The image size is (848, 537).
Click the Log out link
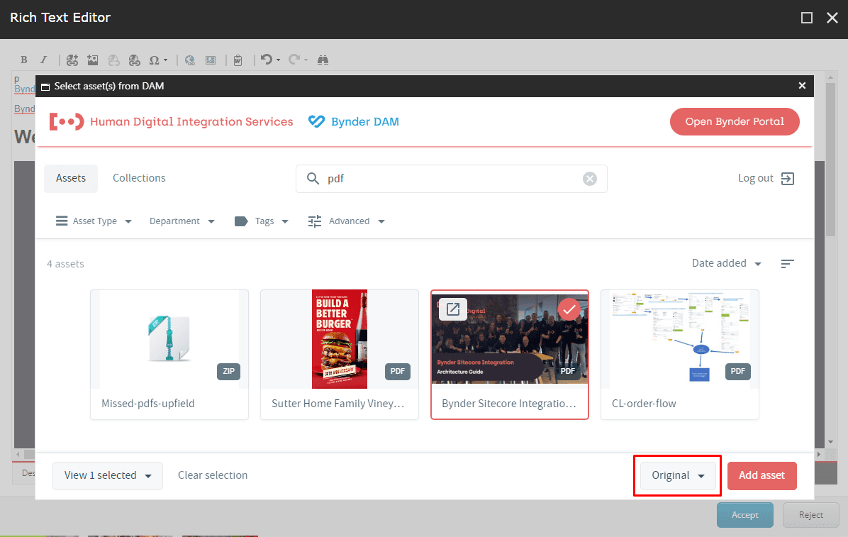[765, 178]
